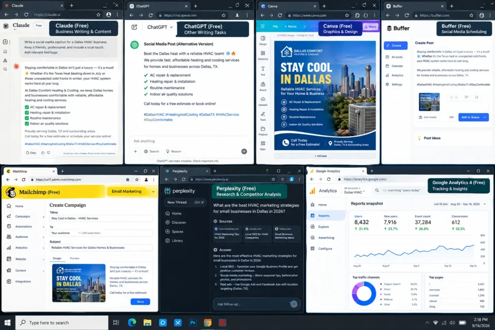This screenshot has width=495, height=330.
Task: Expand the arrow beside Add to Queue
Action: (485, 117)
